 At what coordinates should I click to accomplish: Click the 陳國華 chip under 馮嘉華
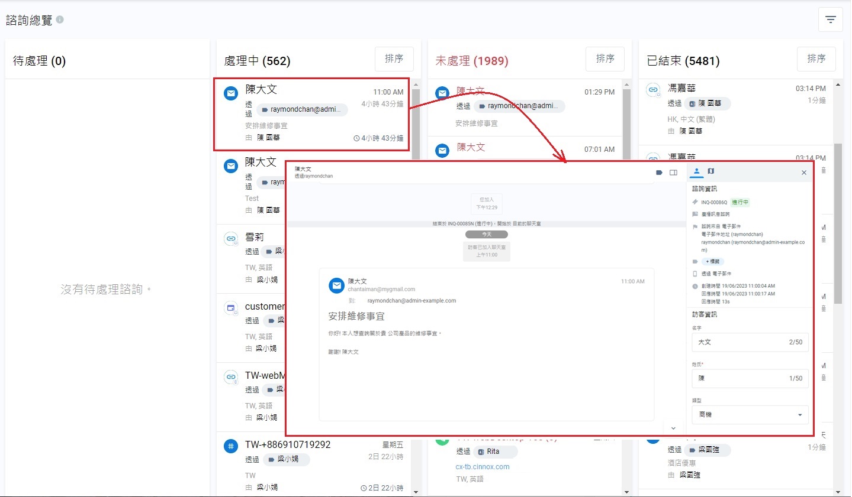(x=708, y=103)
